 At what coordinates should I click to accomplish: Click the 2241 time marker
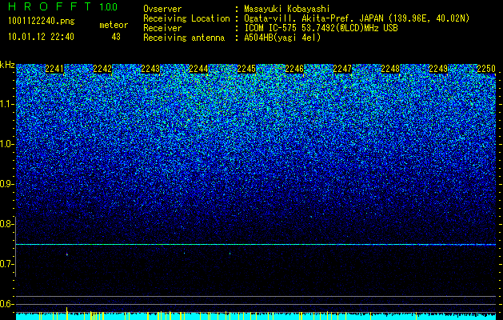[x=54, y=69]
